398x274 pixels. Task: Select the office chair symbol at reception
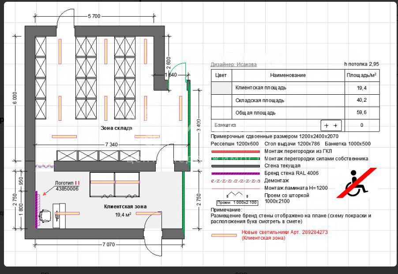[45, 216]
